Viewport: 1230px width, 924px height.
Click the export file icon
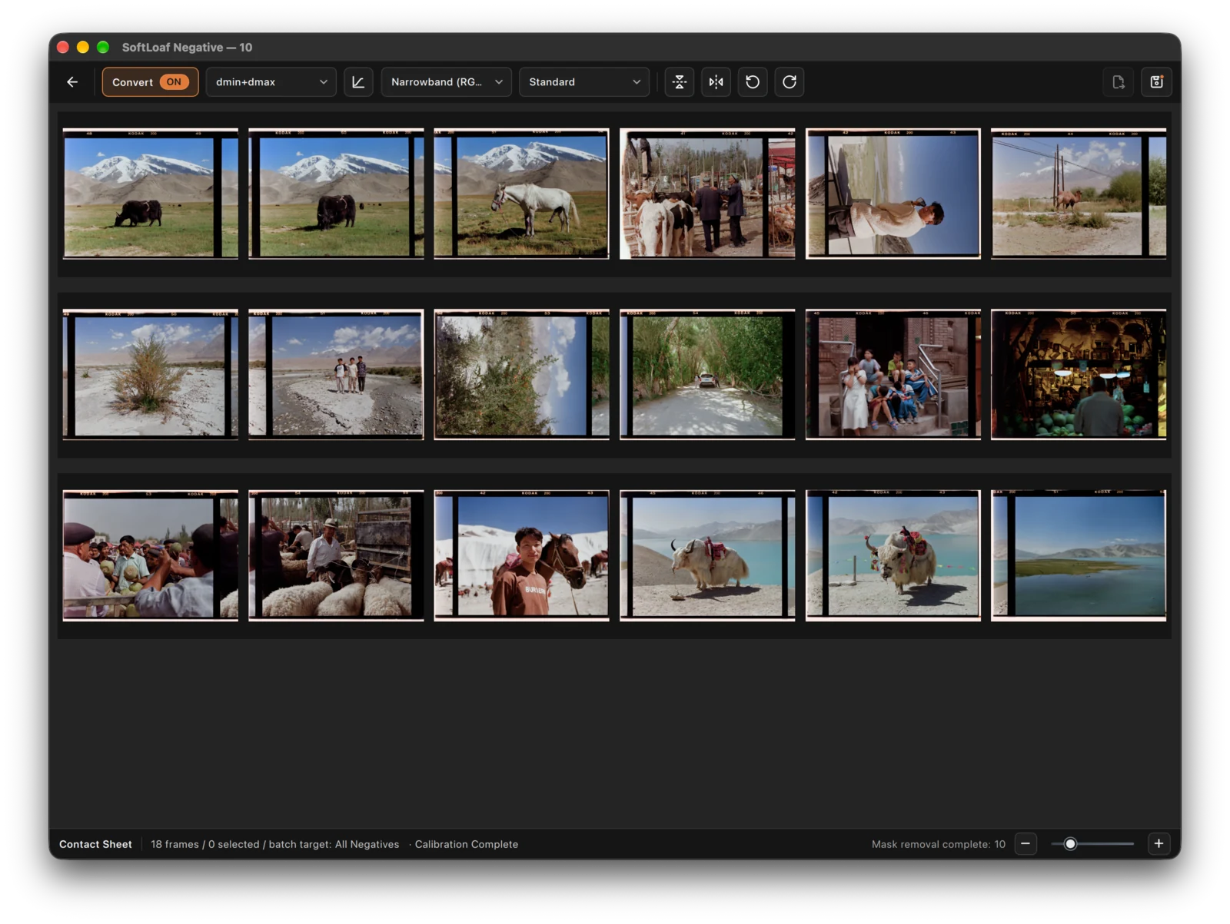1119,82
